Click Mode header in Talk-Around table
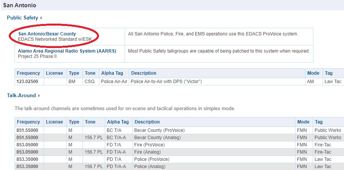 click(303, 122)
